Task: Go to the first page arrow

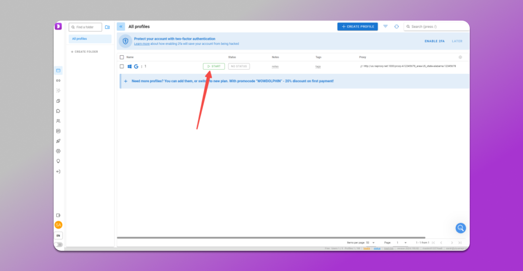Action: [434, 242]
